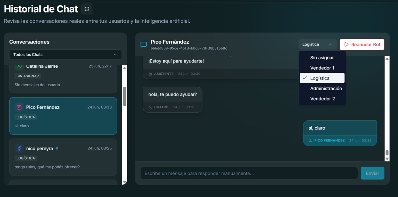Viewport: 398px width, 197px height.
Task: Click the refresh icon beside Historial de Chat
Action: 87,9
